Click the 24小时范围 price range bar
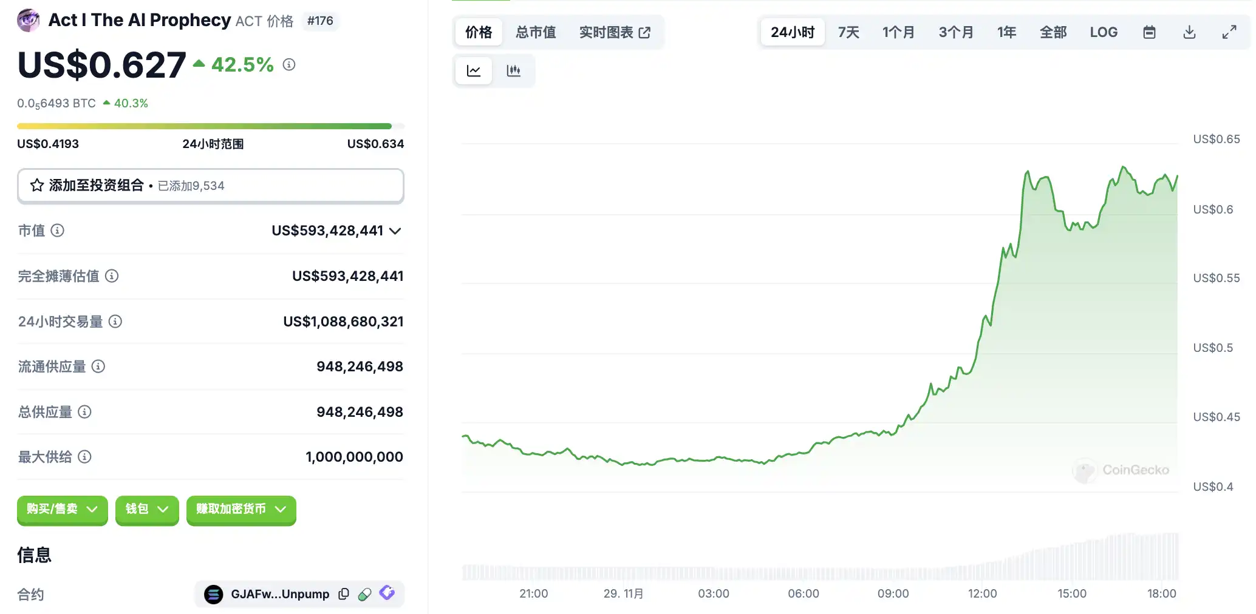 pyautogui.click(x=210, y=126)
